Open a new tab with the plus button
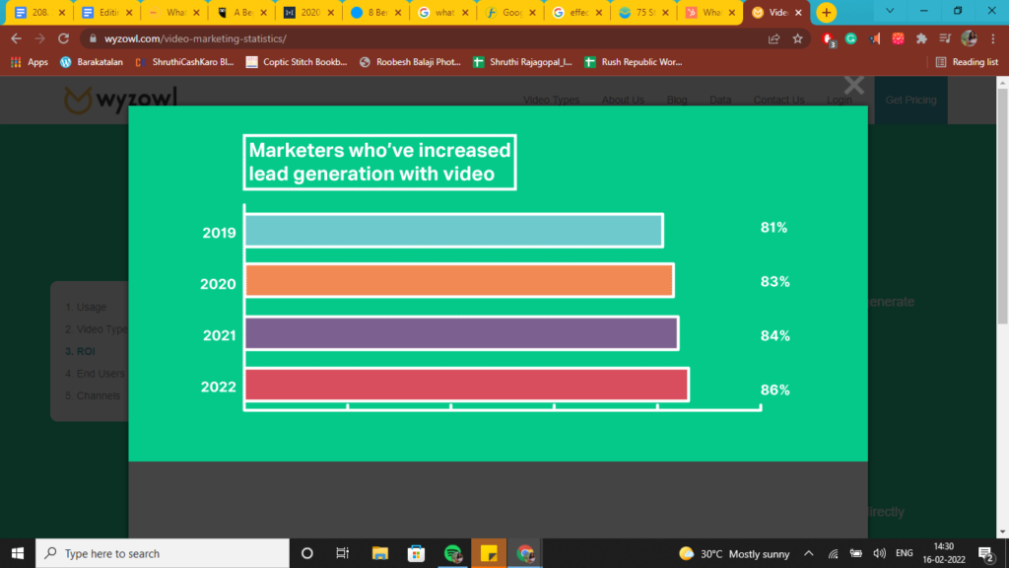This screenshot has width=1009, height=568. coord(826,13)
